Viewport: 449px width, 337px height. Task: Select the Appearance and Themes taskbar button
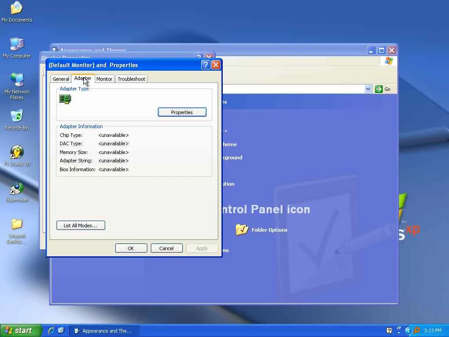105,331
